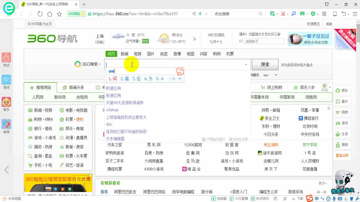This screenshot has width=360, height=202.
Task: Collapse the search suggestion arrow in search box
Action: click(x=246, y=64)
